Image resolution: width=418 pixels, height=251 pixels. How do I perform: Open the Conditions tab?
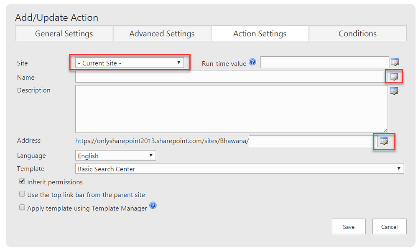358,33
